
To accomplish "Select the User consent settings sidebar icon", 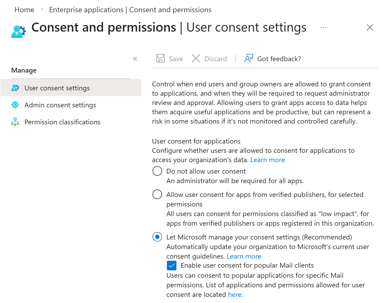I will pyautogui.click(x=15, y=88).
